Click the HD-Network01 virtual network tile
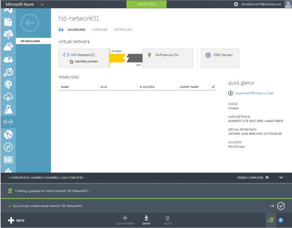292x228 pixels. [84, 58]
